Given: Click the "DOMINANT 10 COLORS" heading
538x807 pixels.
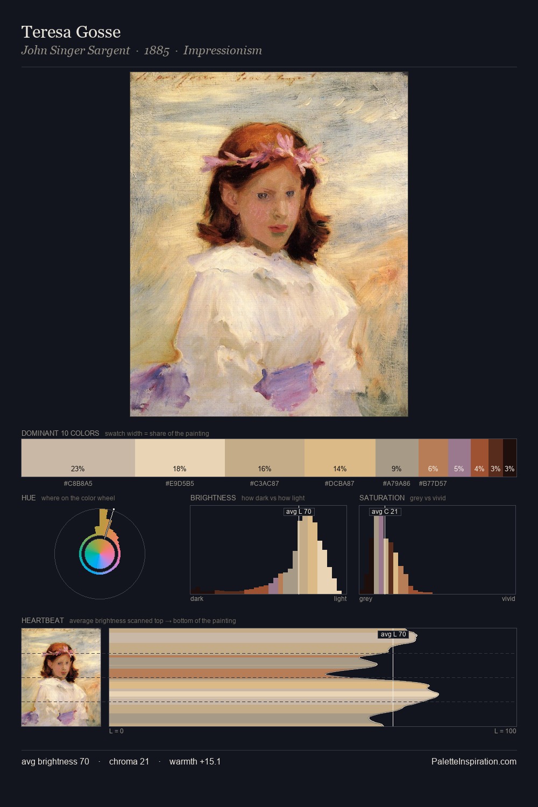Looking at the screenshot, I should 60,433.
